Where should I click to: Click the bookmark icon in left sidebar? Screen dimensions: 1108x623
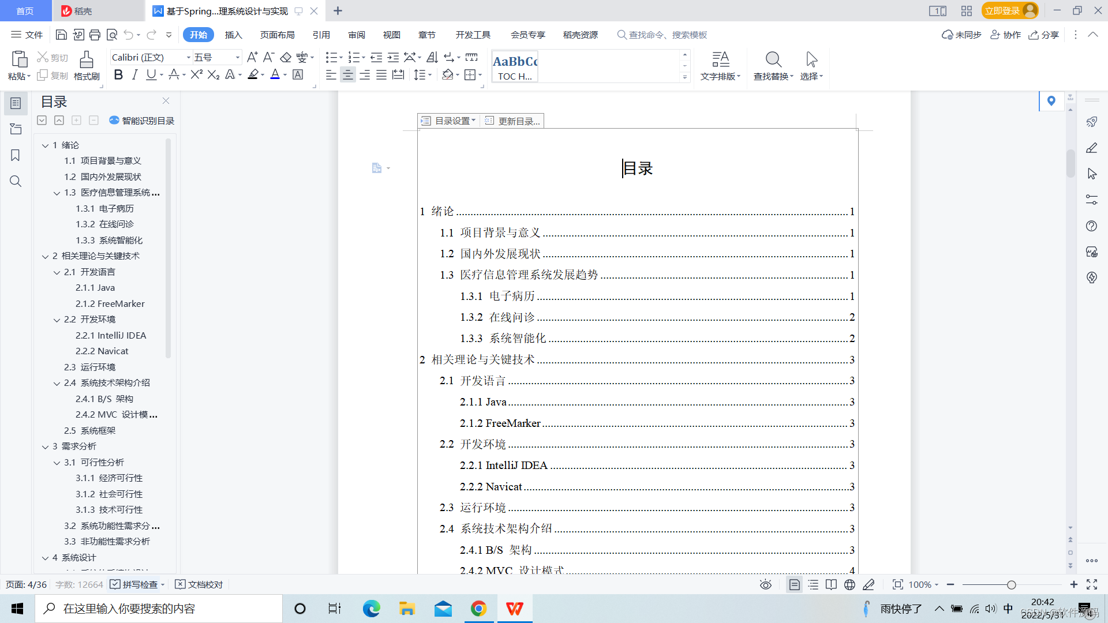pyautogui.click(x=16, y=155)
